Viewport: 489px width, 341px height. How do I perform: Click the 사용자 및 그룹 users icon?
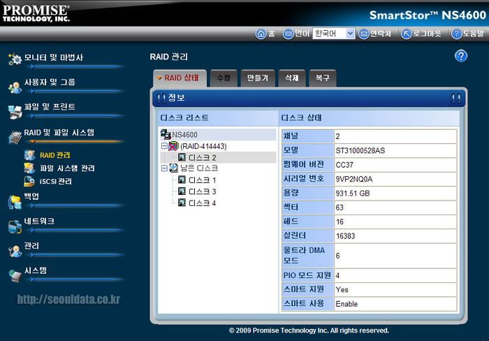(15, 87)
